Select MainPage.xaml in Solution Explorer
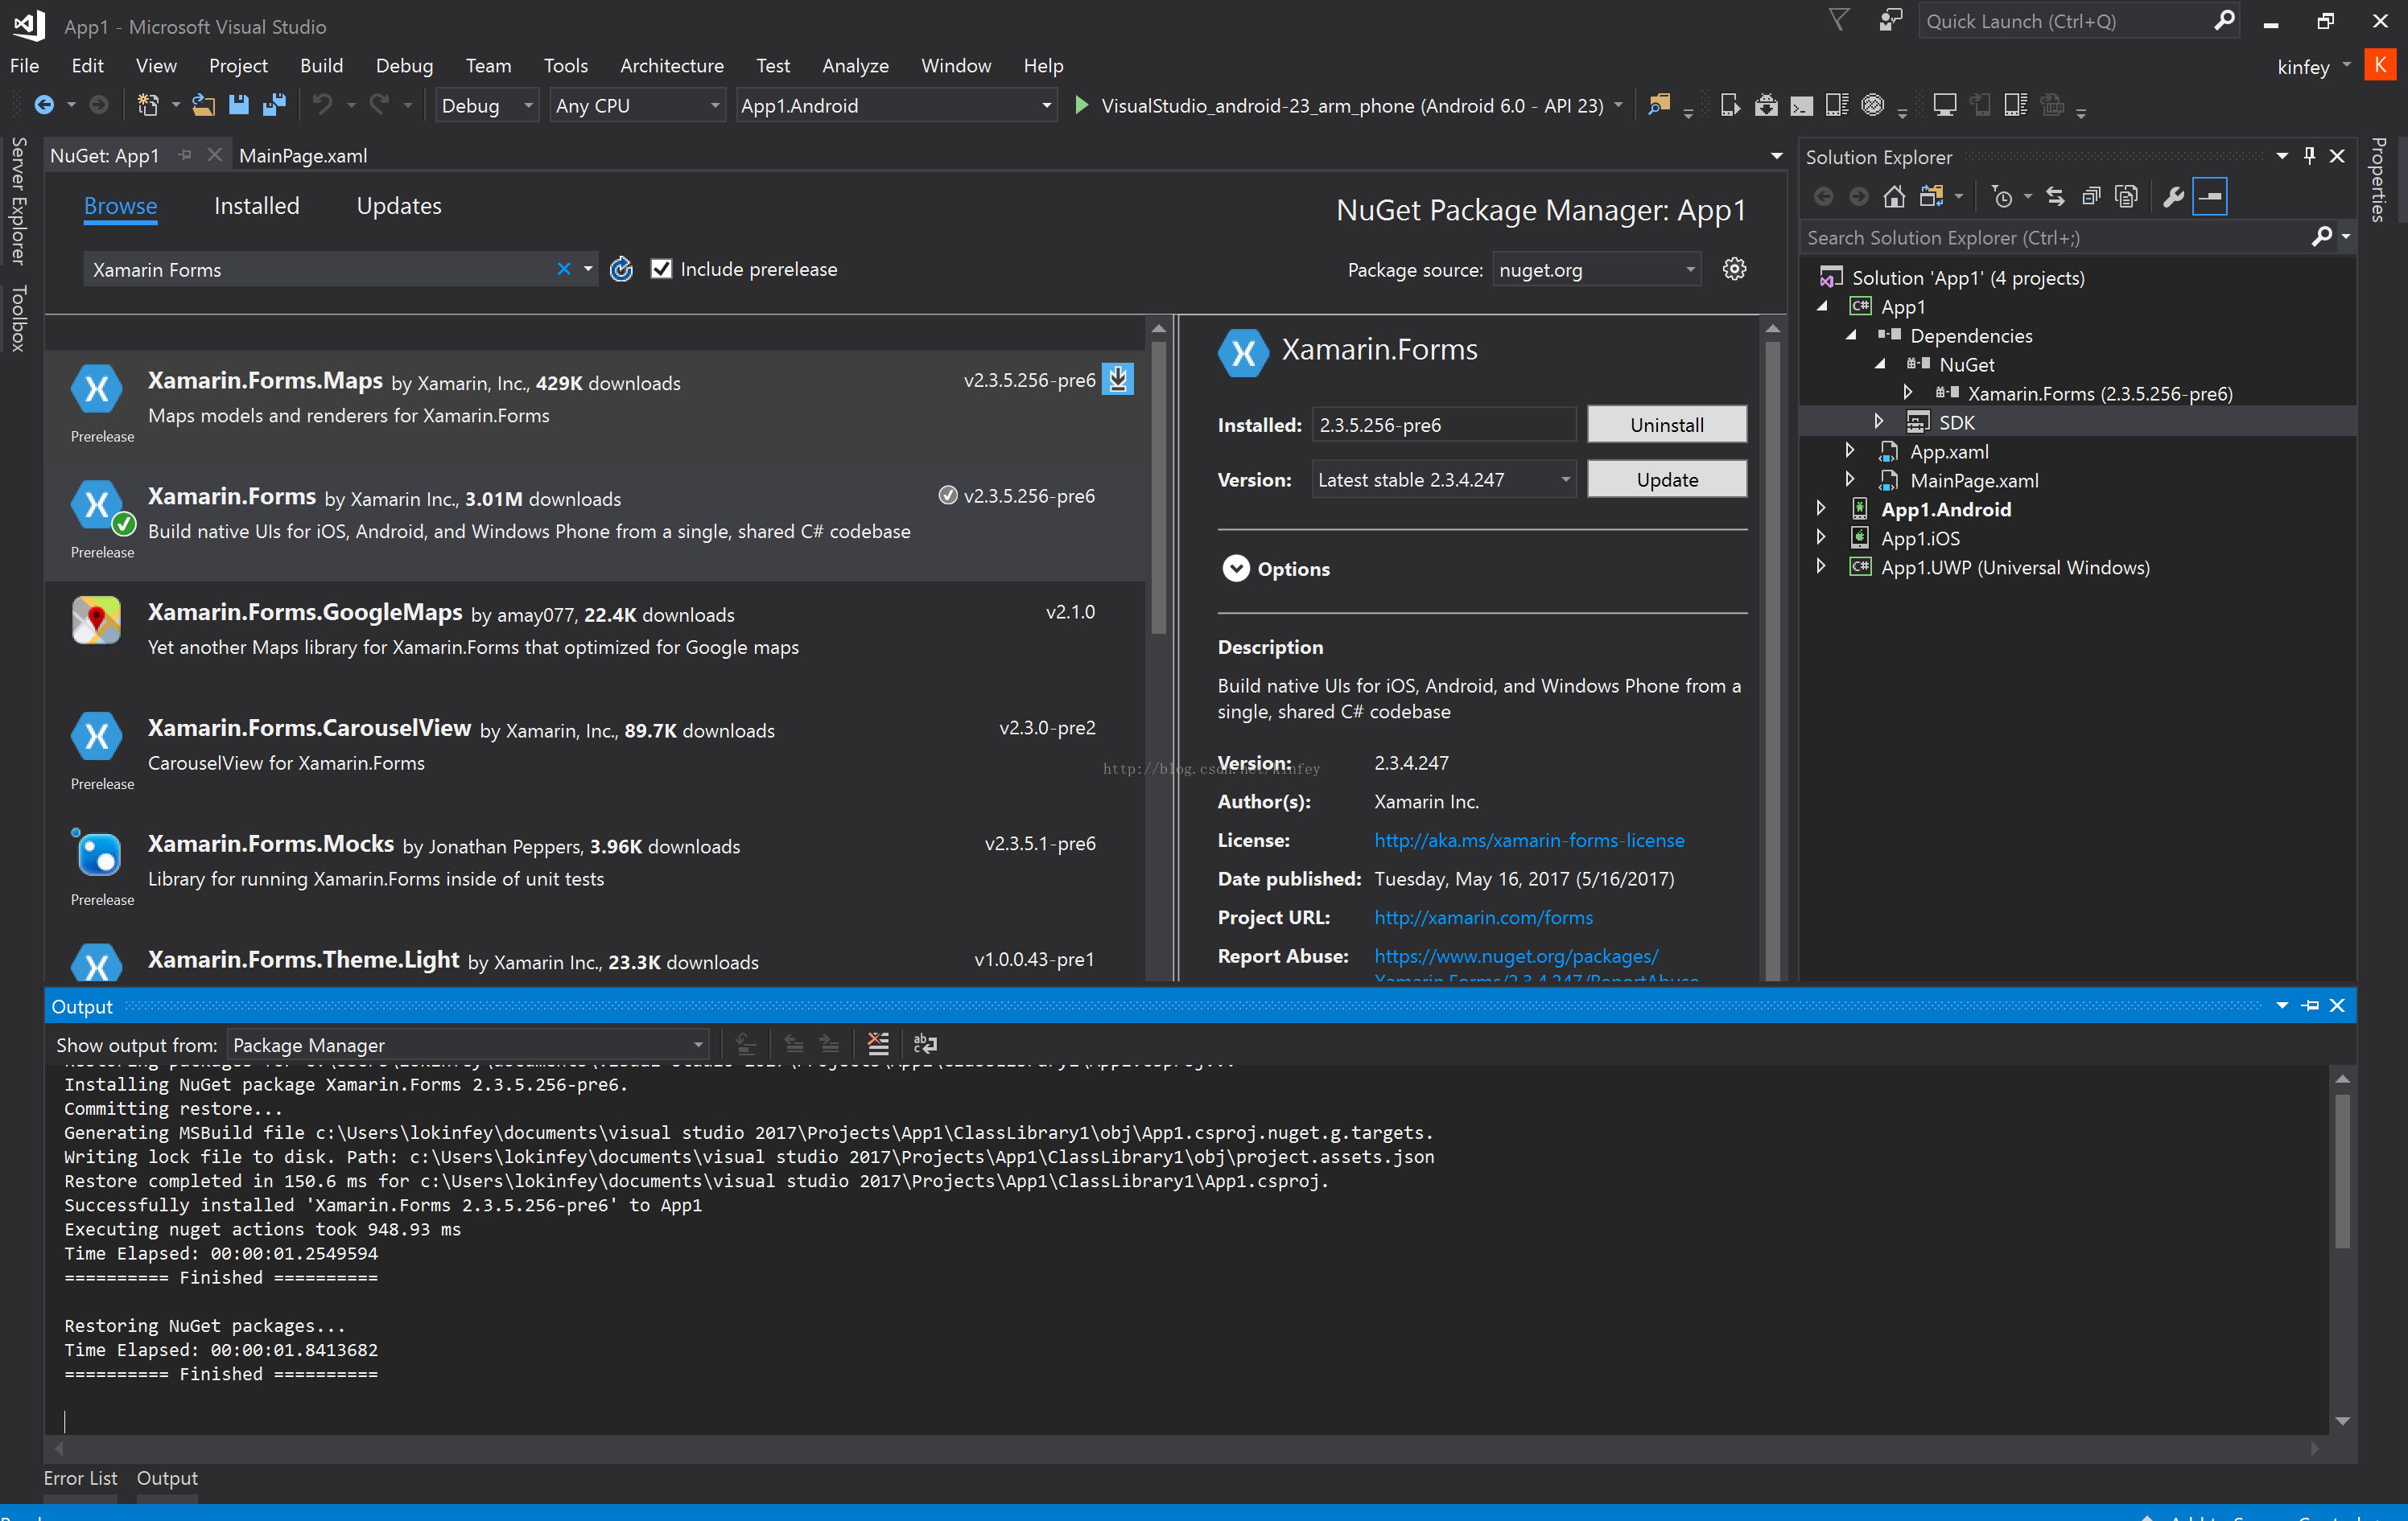This screenshot has width=2408, height=1521. (x=1973, y=481)
